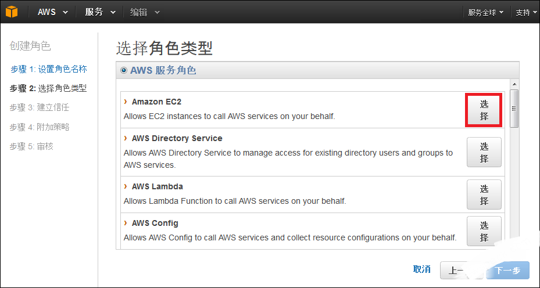Open the 服务 services menu
Image resolution: width=540 pixels, height=288 pixels.
[x=100, y=12]
